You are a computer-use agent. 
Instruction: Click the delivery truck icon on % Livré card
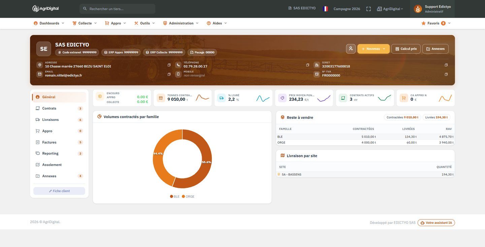[222, 98]
